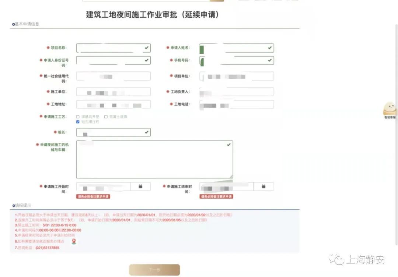Viewport: 398px width, 277px height.
Task: Click the 工地电话 input field
Action: pyautogui.click(x=237, y=104)
